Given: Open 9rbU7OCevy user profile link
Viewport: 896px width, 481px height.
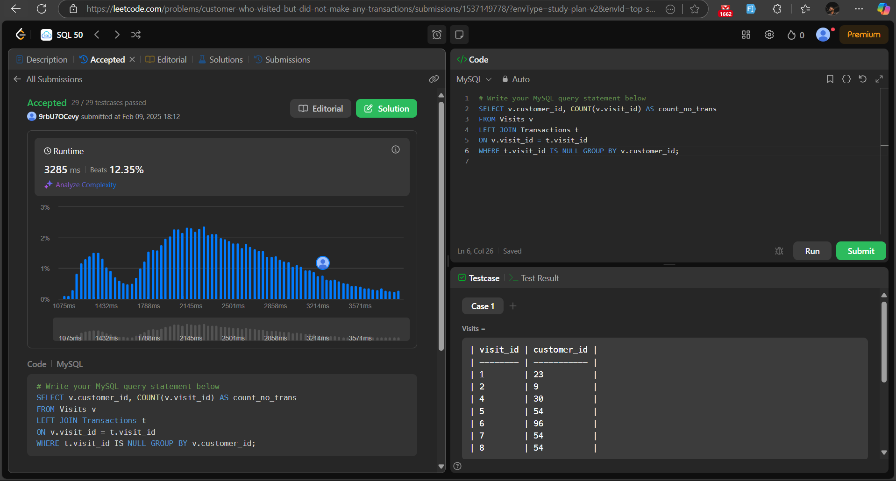Looking at the screenshot, I should [x=58, y=116].
